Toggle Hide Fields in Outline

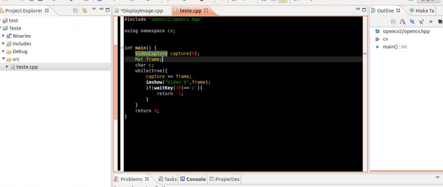pos(412,22)
